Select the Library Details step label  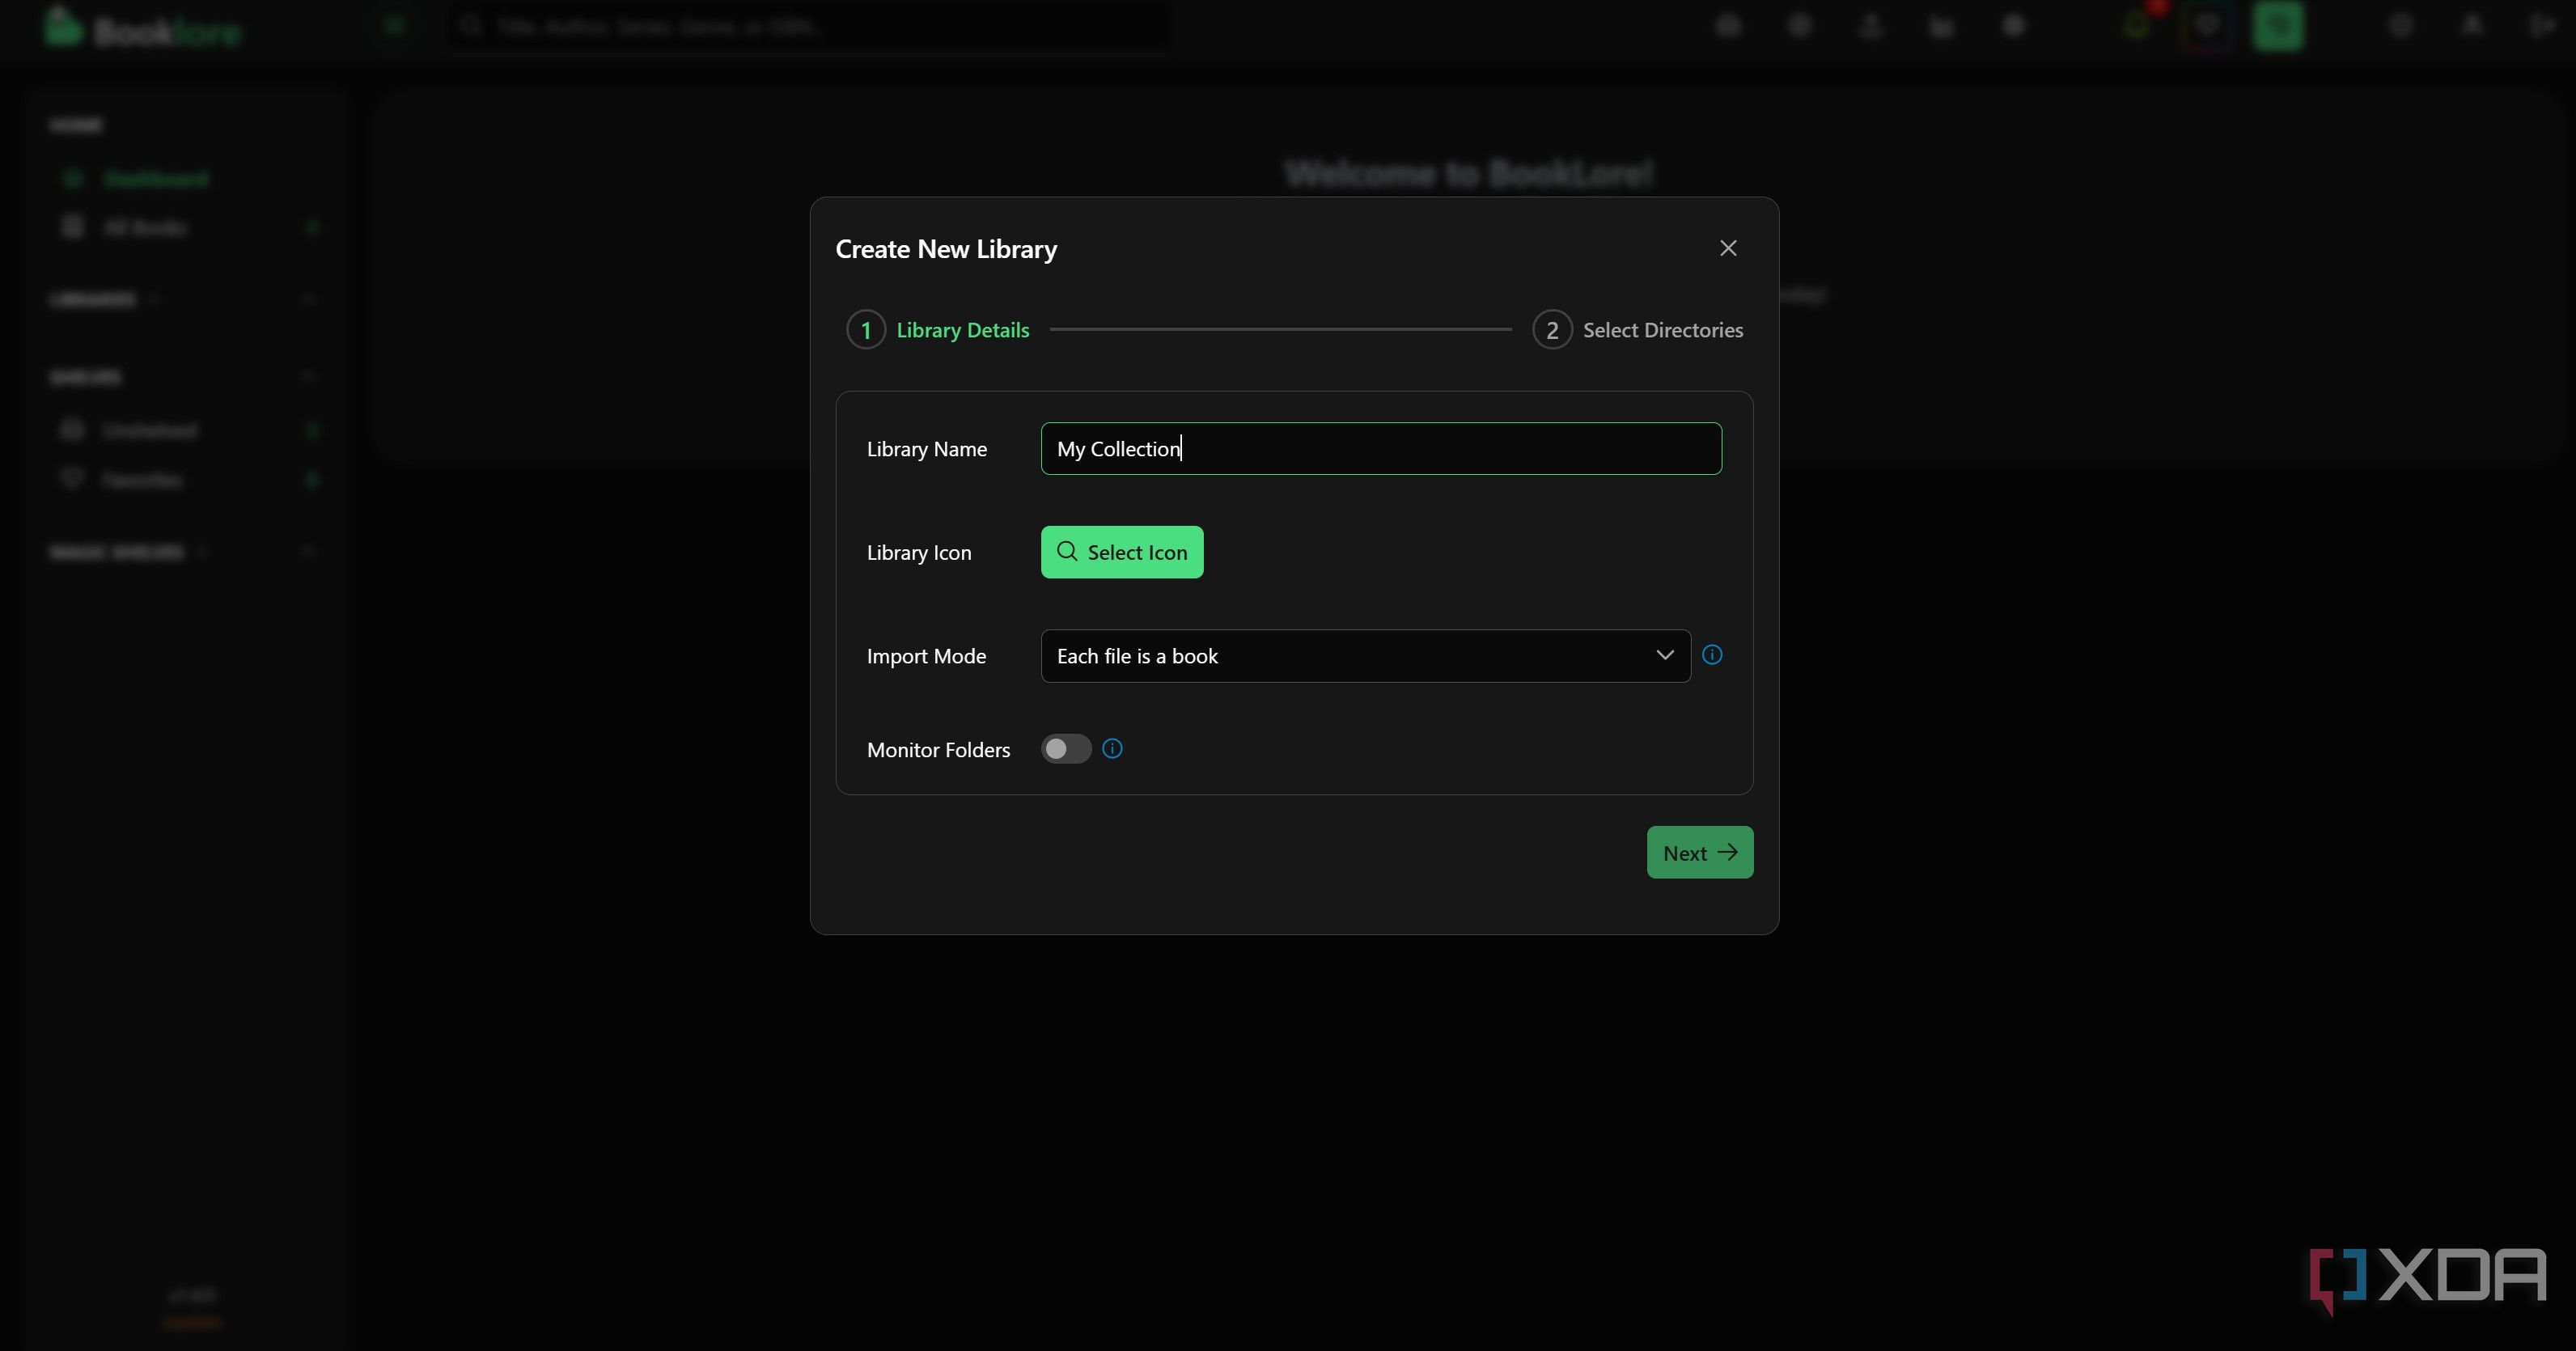point(963,330)
